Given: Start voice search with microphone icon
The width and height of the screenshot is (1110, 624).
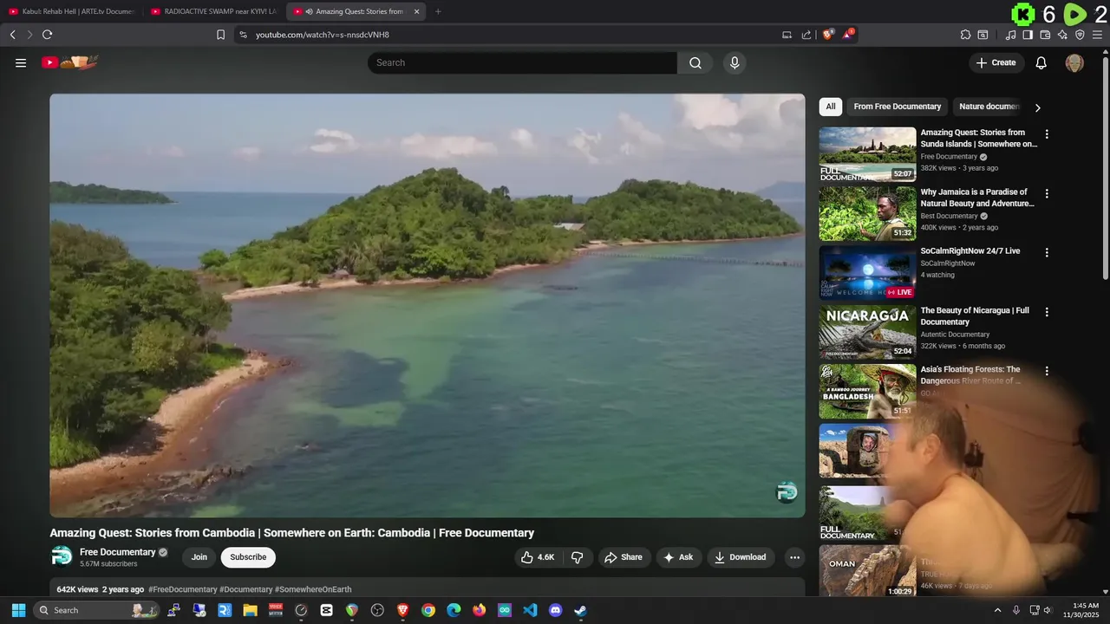Looking at the screenshot, I should coord(735,62).
